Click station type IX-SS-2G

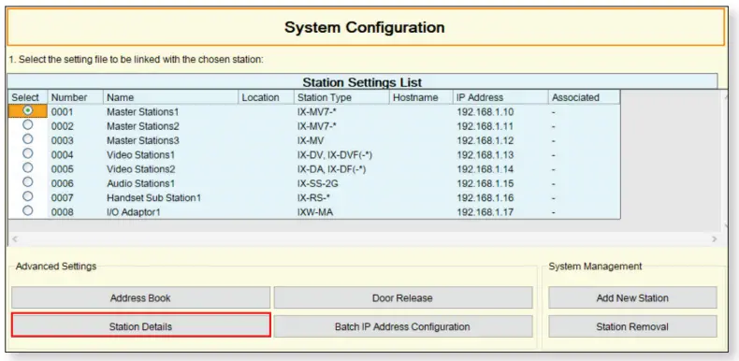pyautogui.click(x=317, y=183)
